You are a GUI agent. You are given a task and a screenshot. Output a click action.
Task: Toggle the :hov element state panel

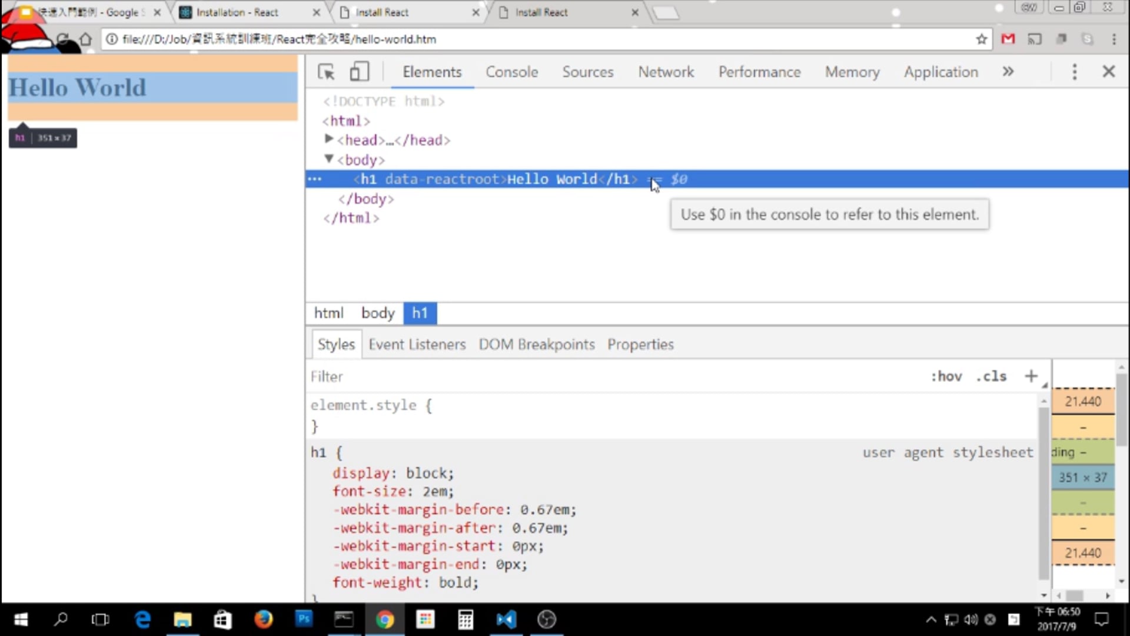(x=946, y=376)
